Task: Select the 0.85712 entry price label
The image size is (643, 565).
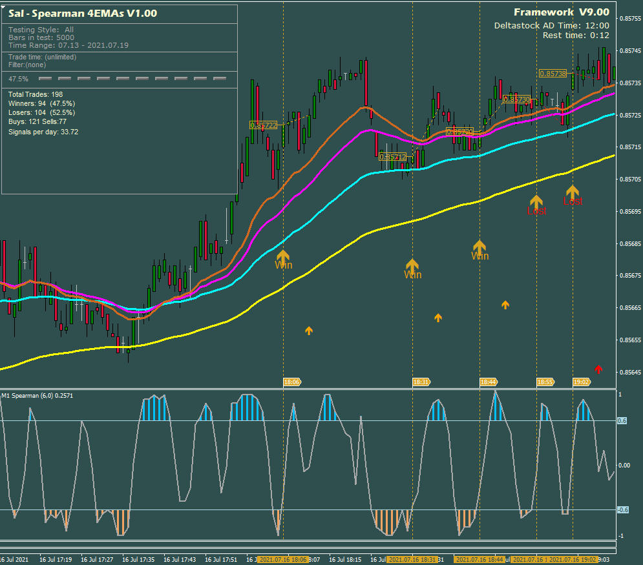Action: pos(393,157)
